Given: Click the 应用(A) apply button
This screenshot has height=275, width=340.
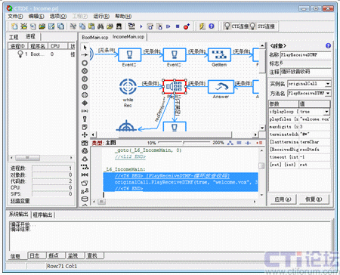Looking at the screenshot, I should coord(283,199).
